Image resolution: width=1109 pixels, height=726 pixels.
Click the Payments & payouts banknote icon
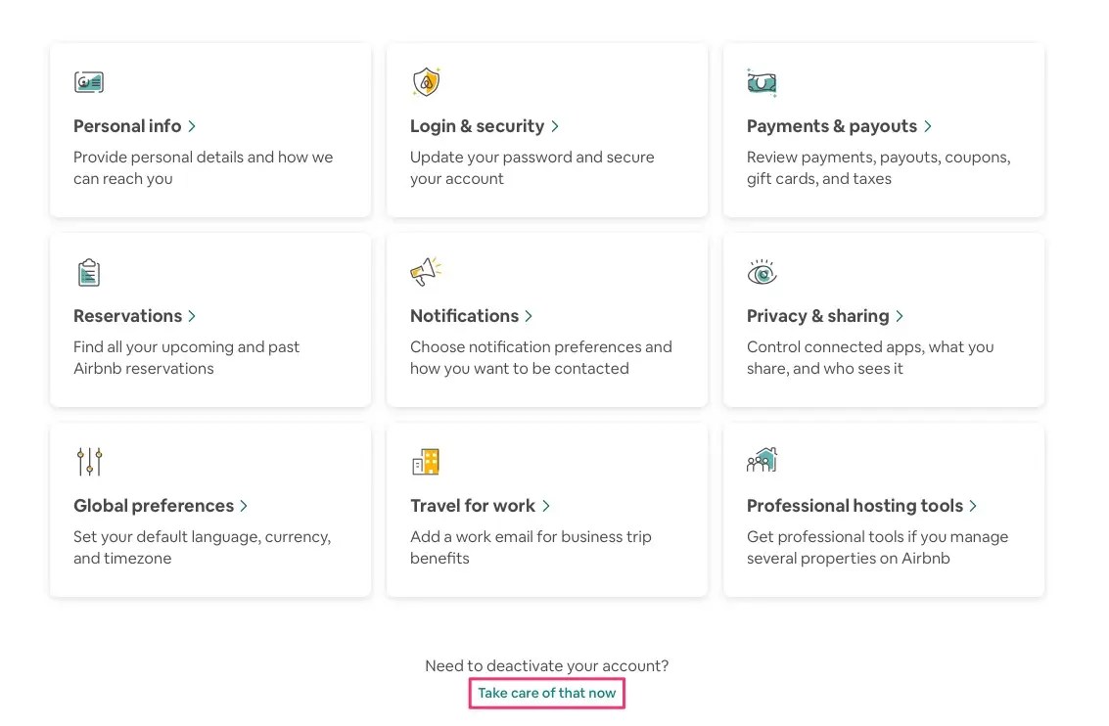762,82
